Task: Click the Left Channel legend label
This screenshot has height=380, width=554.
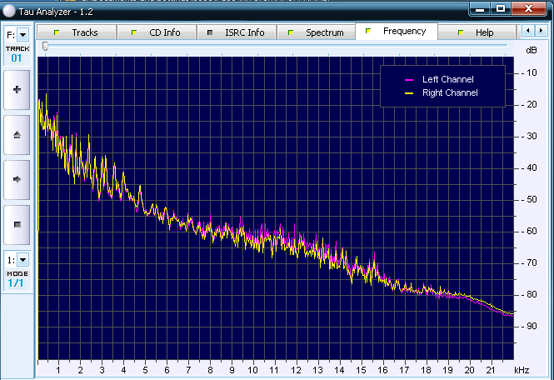Action: (x=447, y=79)
